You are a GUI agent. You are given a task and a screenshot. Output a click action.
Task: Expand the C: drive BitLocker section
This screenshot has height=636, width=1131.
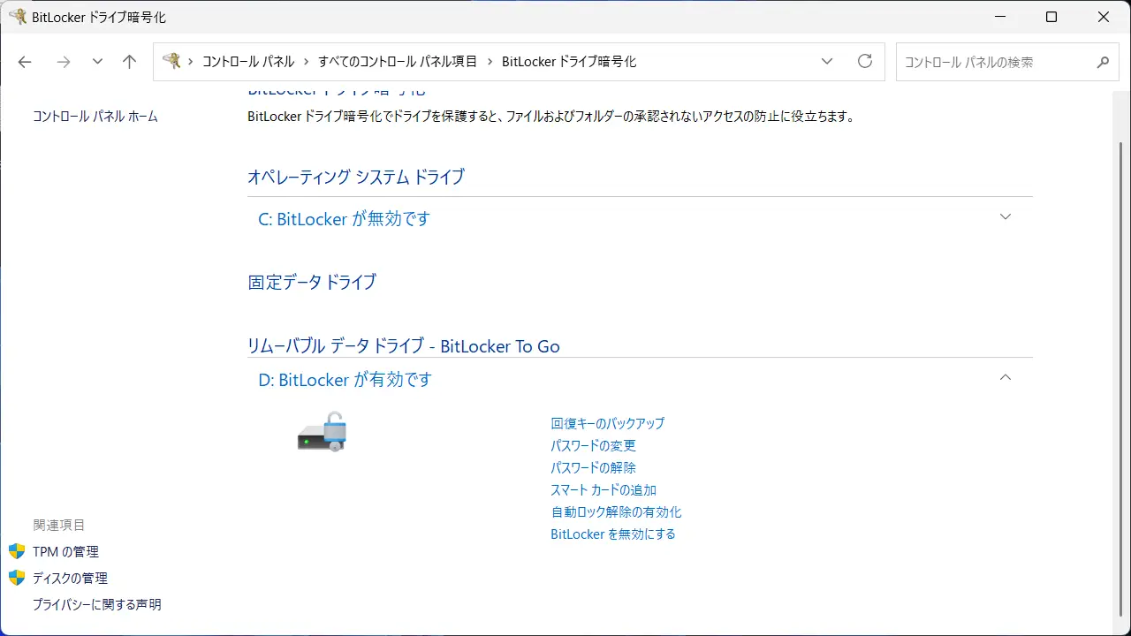[x=1005, y=217]
